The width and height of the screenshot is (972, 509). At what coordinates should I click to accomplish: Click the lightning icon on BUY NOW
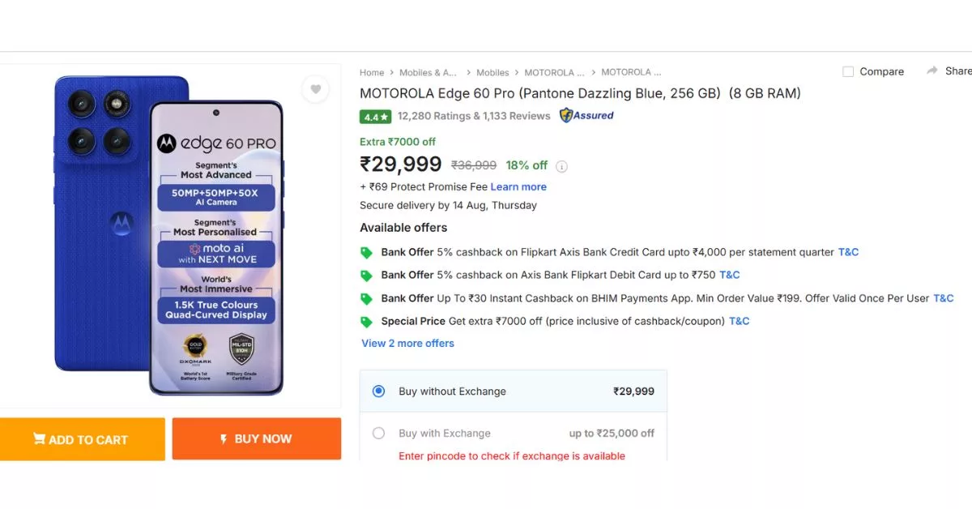(x=224, y=438)
